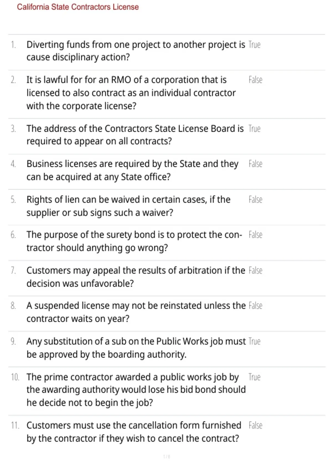Select question 4 about business licenses

(x=132, y=170)
